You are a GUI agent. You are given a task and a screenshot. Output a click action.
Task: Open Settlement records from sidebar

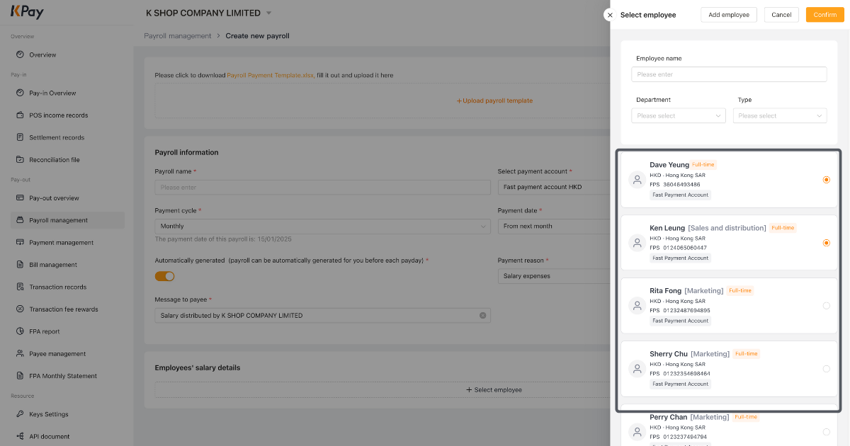pyautogui.click(x=55, y=137)
